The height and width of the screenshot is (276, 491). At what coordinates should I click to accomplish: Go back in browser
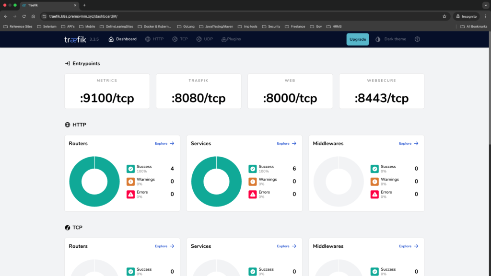click(6, 16)
